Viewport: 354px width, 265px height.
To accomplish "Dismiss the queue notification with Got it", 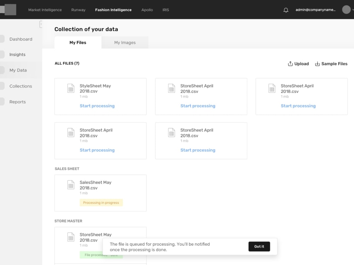I will click(x=259, y=246).
